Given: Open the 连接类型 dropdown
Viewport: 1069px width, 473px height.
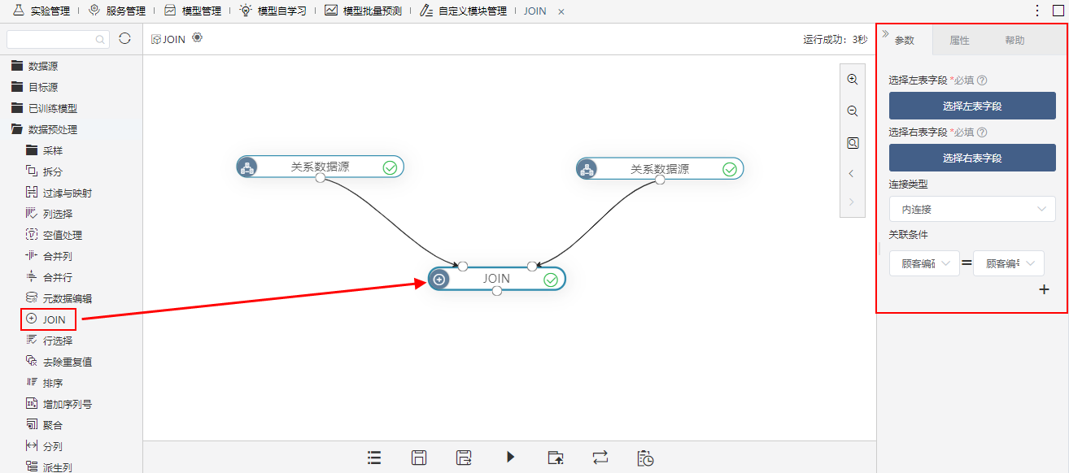Looking at the screenshot, I should pyautogui.click(x=972, y=209).
